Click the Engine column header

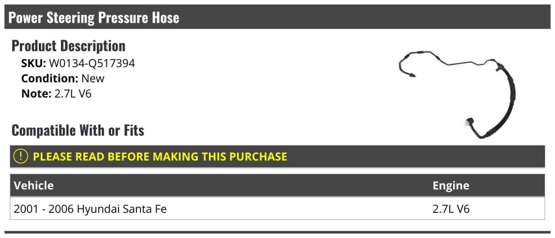(451, 186)
